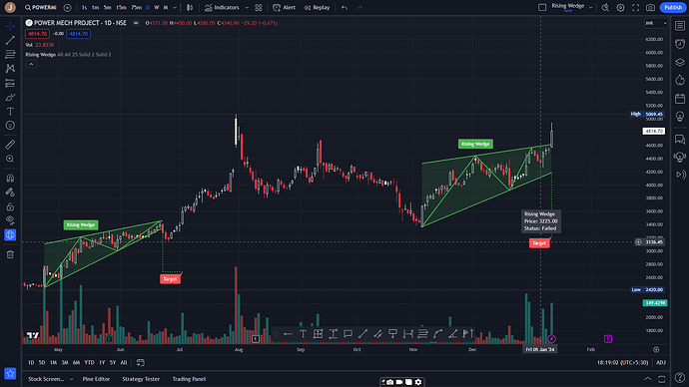Start bar Replay mode
Image resolution: width=689 pixels, height=387 pixels.
click(x=317, y=7)
